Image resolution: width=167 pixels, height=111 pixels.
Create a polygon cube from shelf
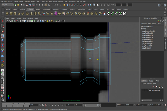pos(11,14)
